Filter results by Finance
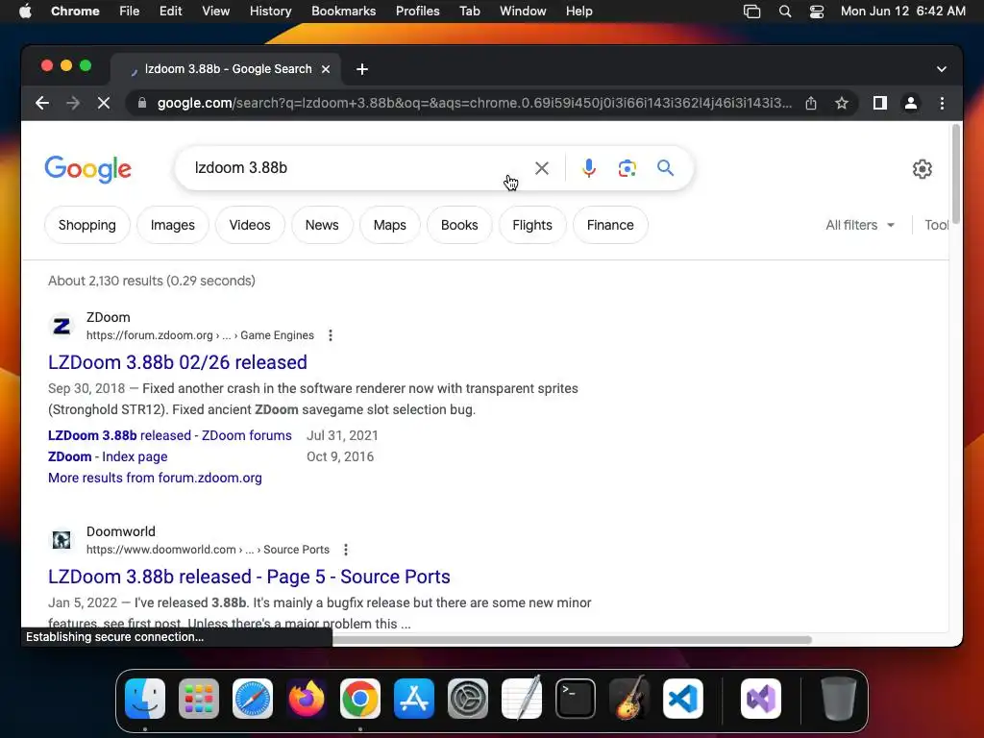The image size is (984, 738). pyautogui.click(x=610, y=225)
